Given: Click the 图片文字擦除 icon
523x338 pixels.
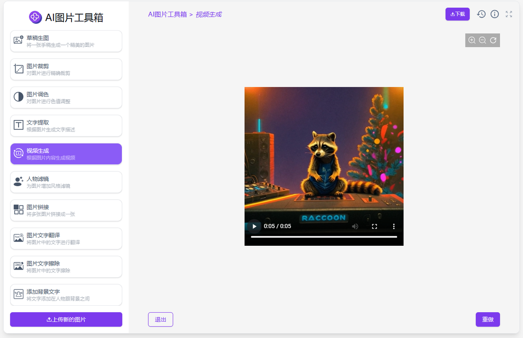Looking at the screenshot, I should click(x=18, y=266).
